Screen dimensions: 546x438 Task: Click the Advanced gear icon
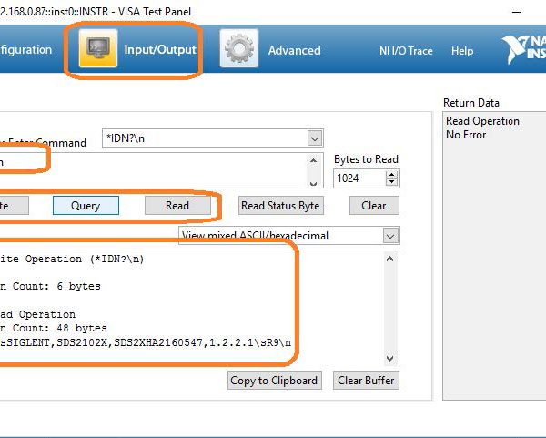point(238,49)
